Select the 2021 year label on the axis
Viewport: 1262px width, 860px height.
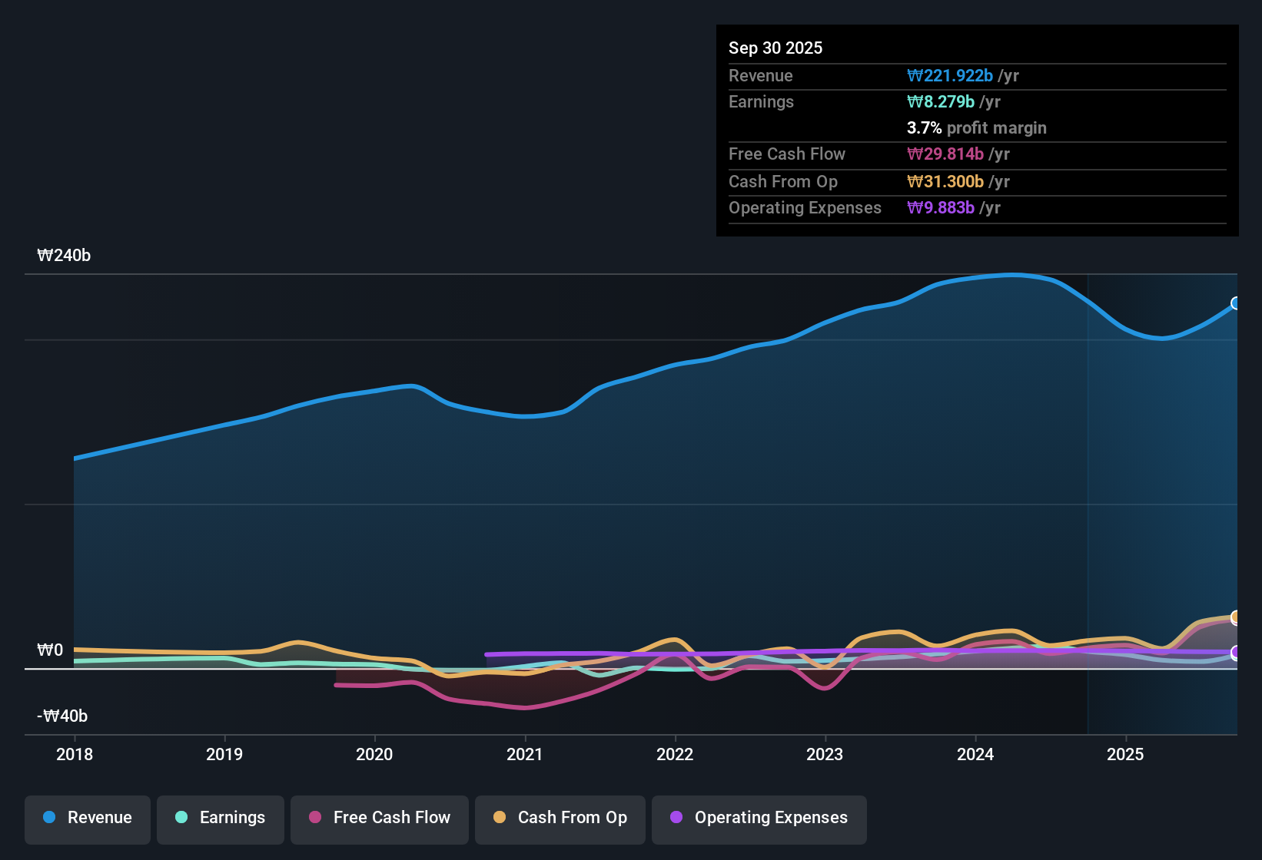tap(524, 755)
